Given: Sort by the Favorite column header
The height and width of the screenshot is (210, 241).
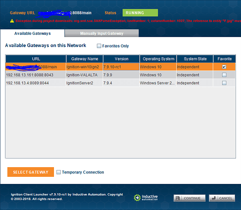Looking at the screenshot, I should [x=224, y=59].
